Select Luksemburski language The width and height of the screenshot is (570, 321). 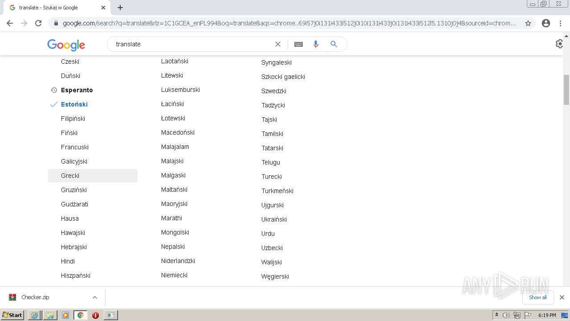(x=180, y=90)
